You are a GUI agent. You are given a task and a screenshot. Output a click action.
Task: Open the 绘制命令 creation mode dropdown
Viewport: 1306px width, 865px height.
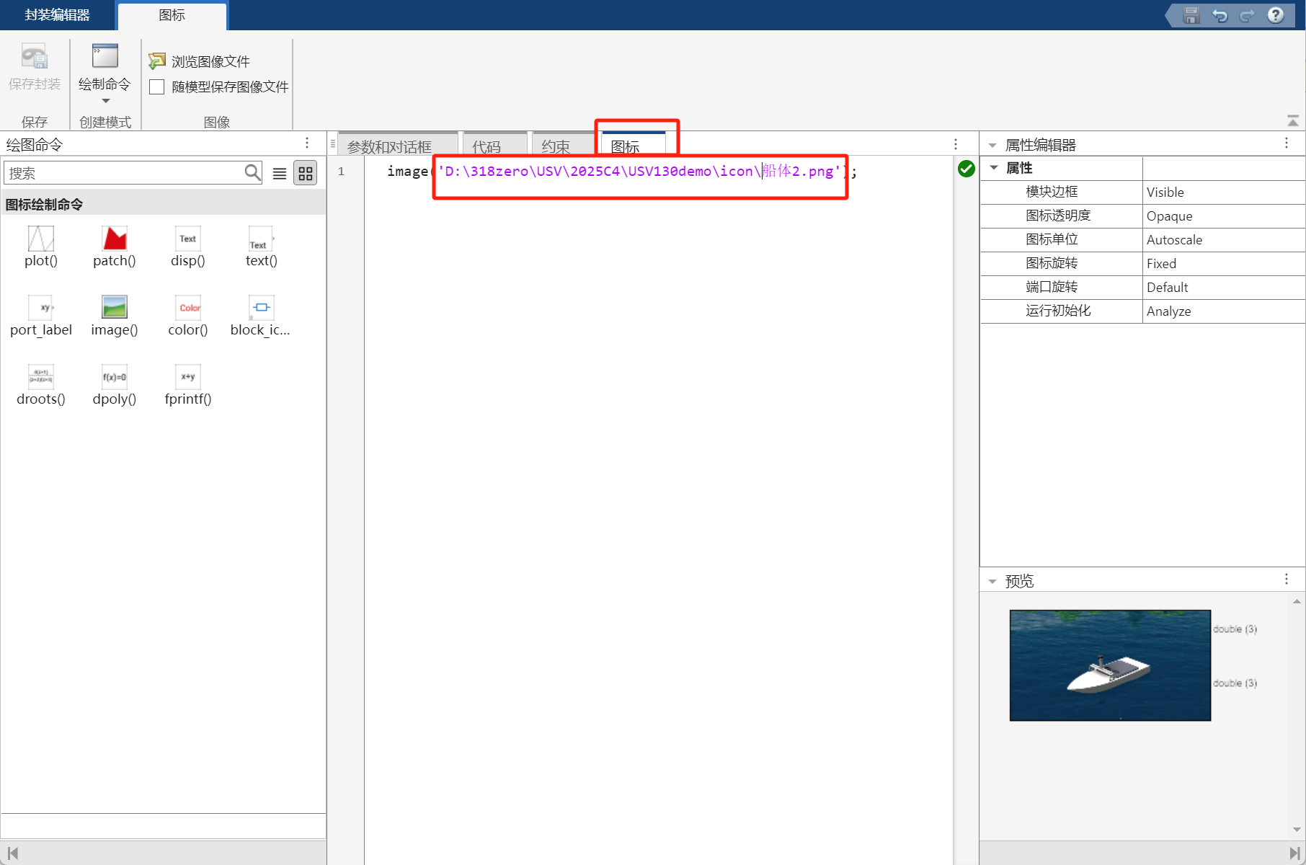tap(104, 101)
